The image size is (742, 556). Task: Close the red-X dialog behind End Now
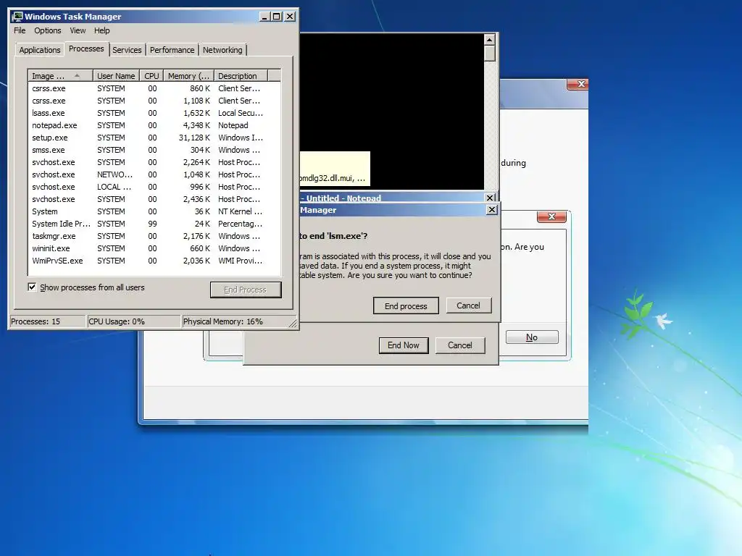coord(551,216)
